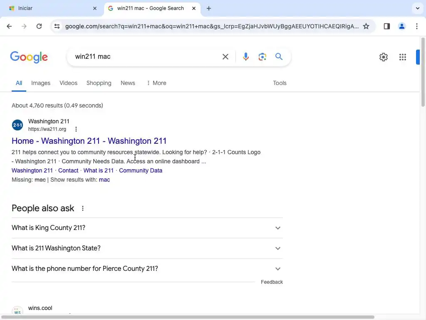Open the tab search dropdown chevron

click(418, 8)
